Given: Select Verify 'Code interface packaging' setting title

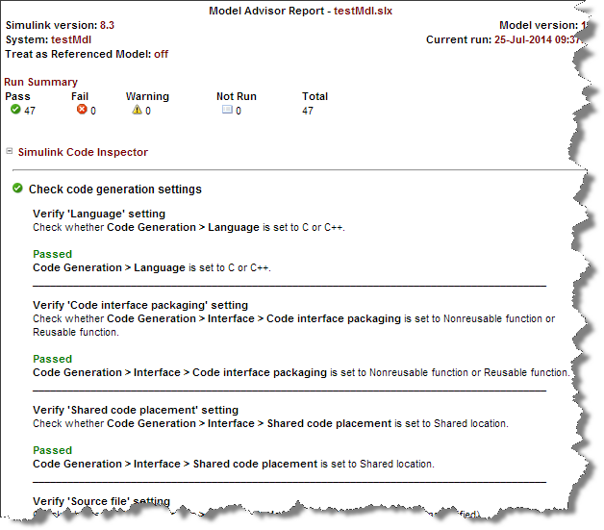Looking at the screenshot, I should (x=140, y=305).
